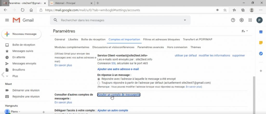This screenshot has height=114, width=266.
Task: Click the tracking prevention eye icon
Action: (x=217, y=10)
